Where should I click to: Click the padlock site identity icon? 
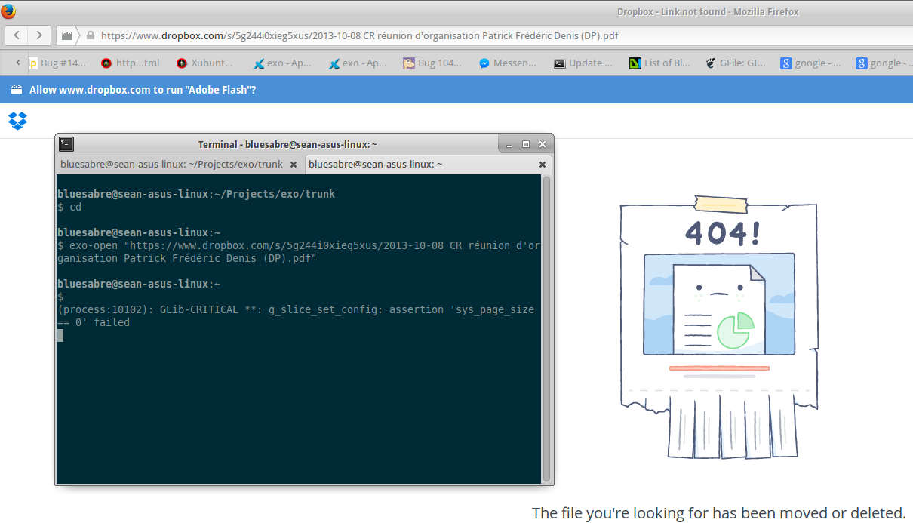pyautogui.click(x=91, y=35)
